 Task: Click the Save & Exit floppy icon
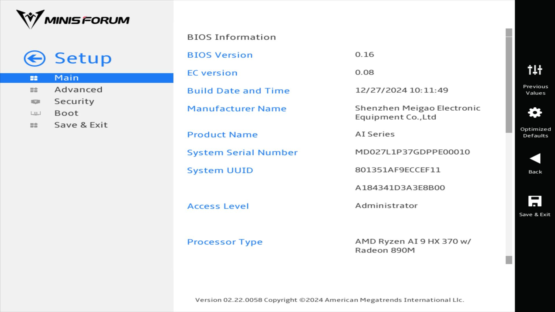[535, 201]
